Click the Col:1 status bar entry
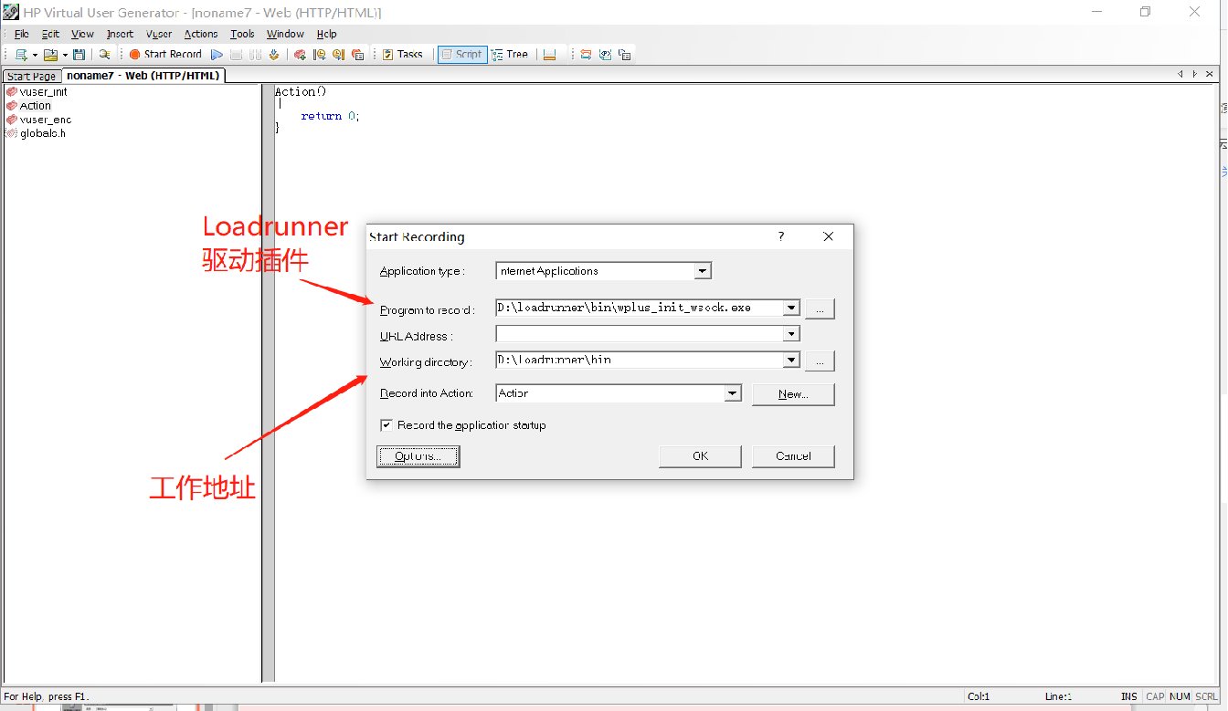This screenshot has width=1228, height=711. 979,697
